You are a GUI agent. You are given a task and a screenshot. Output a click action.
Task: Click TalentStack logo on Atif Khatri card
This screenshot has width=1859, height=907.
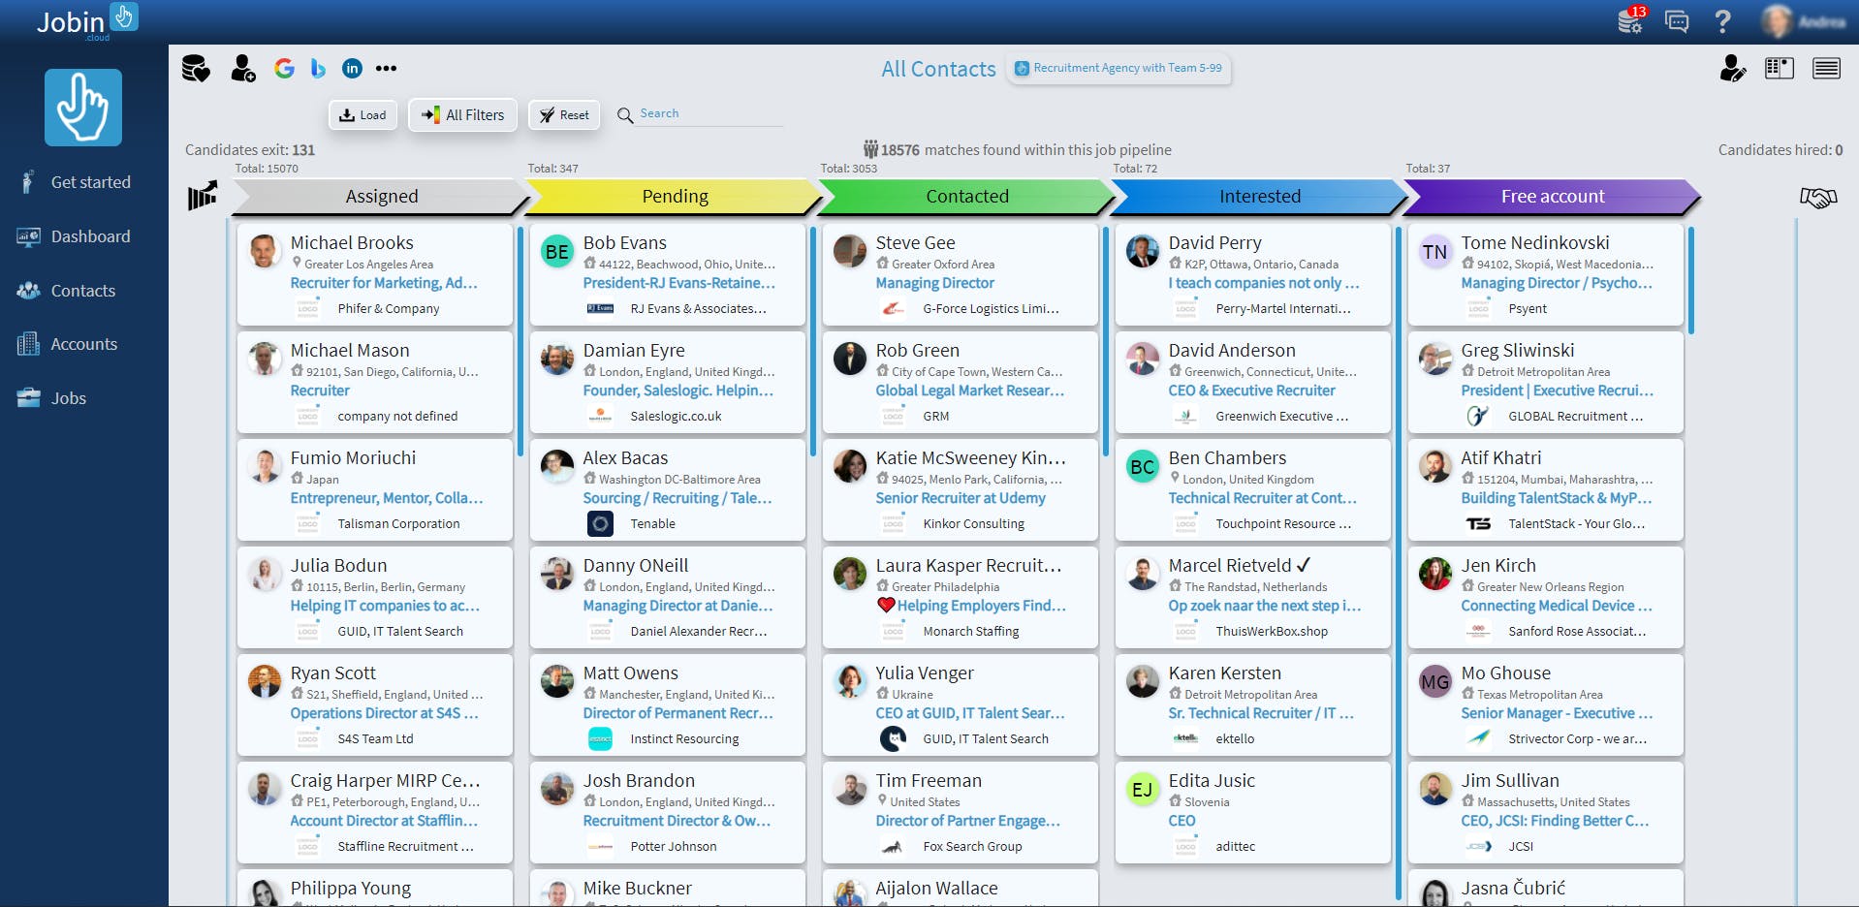coord(1478,523)
